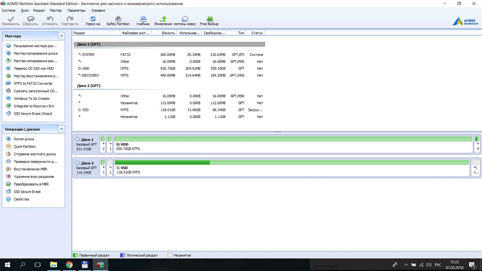Screen dimensions: 482x271
Task: Select the Диск 1 block in disk map
Action: point(86,144)
